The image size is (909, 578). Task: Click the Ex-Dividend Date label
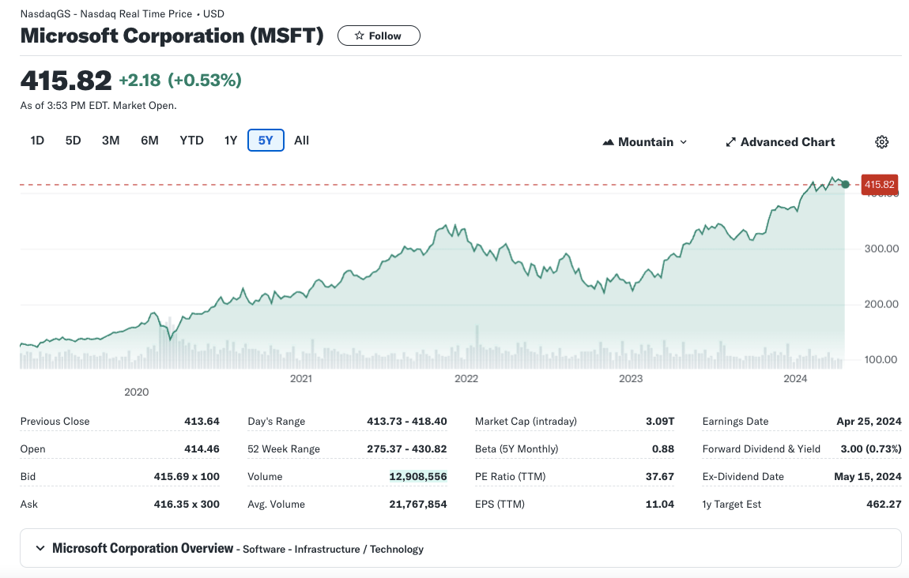click(743, 477)
